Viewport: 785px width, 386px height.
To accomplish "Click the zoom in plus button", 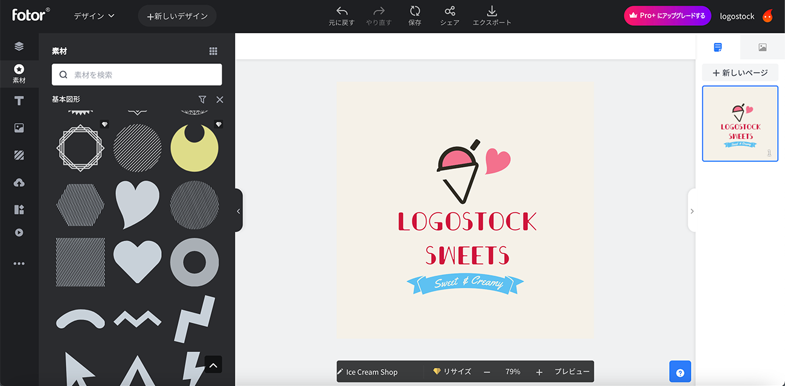I will tap(539, 372).
